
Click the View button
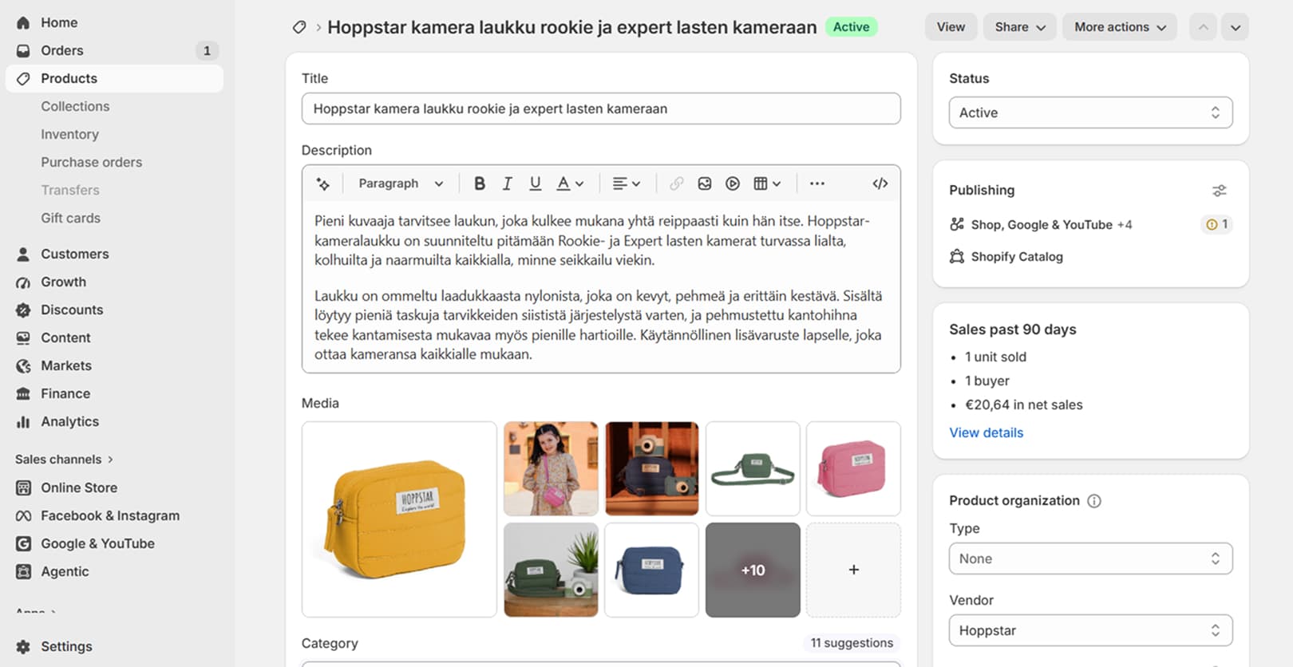[x=951, y=27]
